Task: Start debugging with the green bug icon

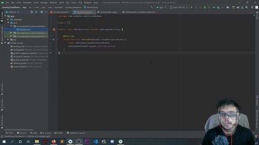Action: click(x=205, y=7)
